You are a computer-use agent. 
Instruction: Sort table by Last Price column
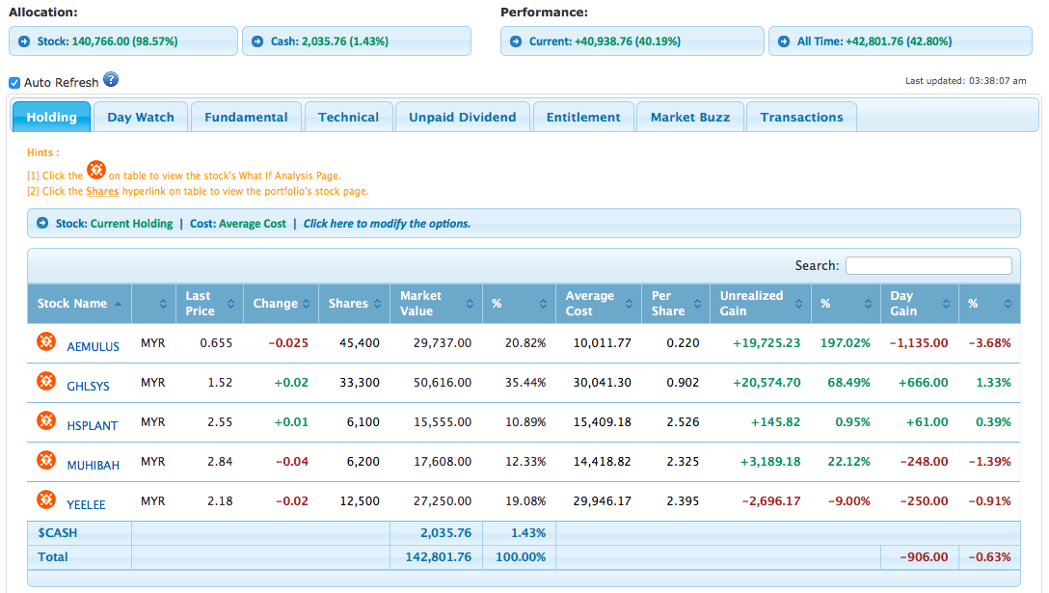pyautogui.click(x=208, y=304)
